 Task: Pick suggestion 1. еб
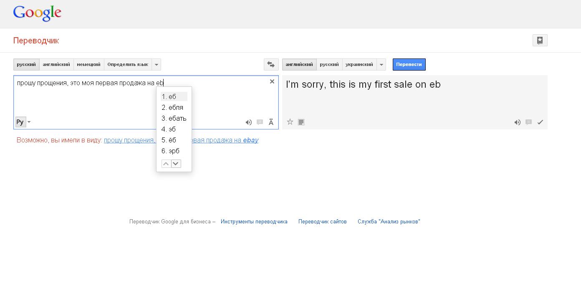(x=174, y=96)
